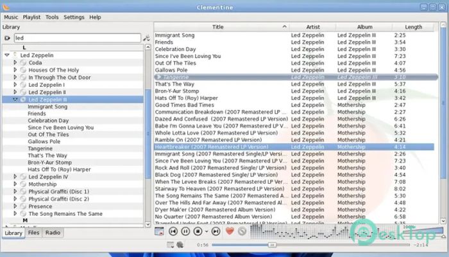Expand In Through The Out Door album
The width and height of the screenshot is (449, 257).
(x=15, y=77)
